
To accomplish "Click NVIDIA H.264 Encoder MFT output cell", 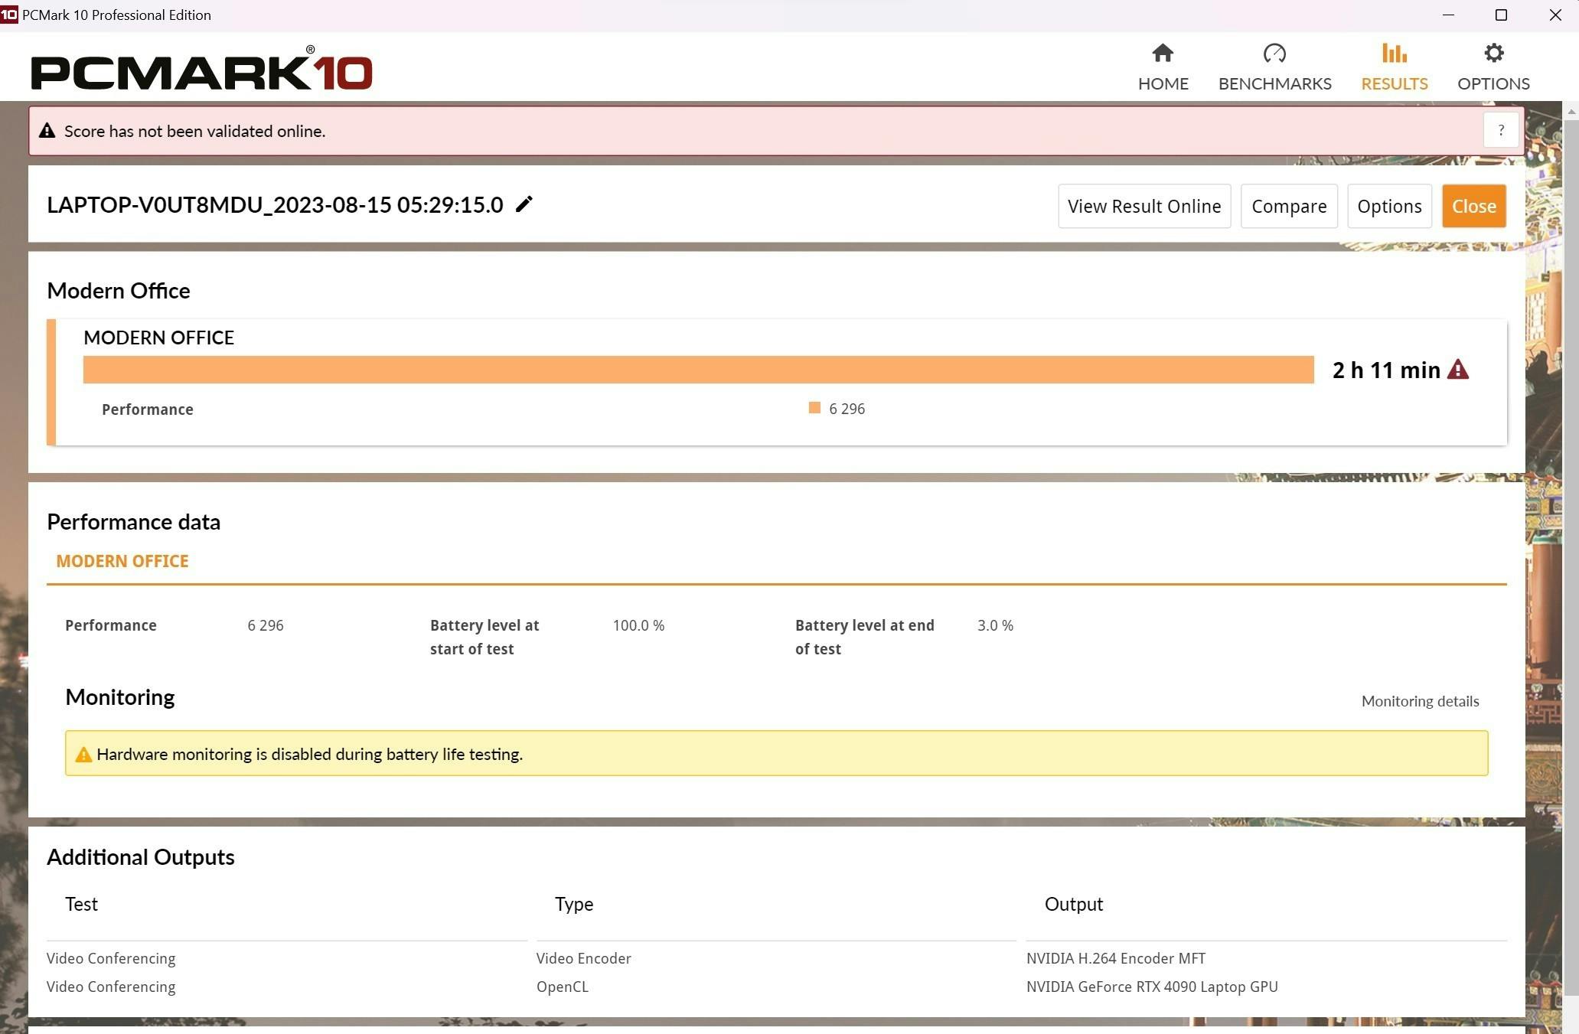I will tap(1115, 958).
